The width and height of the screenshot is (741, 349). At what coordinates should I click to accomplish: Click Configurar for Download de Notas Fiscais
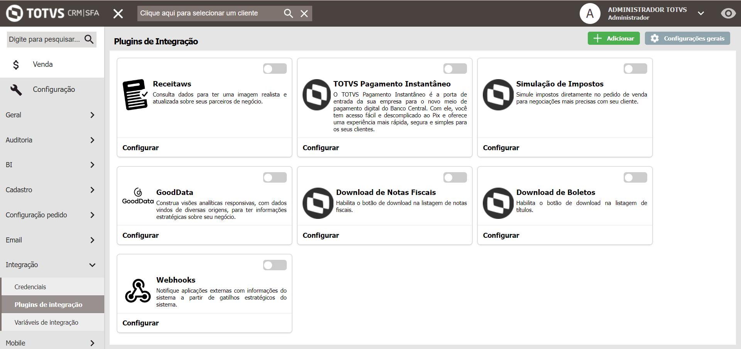click(x=321, y=235)
